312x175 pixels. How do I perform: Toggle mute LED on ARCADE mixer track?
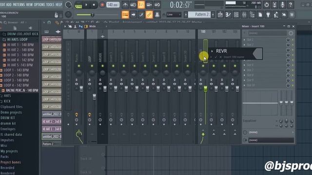click(102, 66)
